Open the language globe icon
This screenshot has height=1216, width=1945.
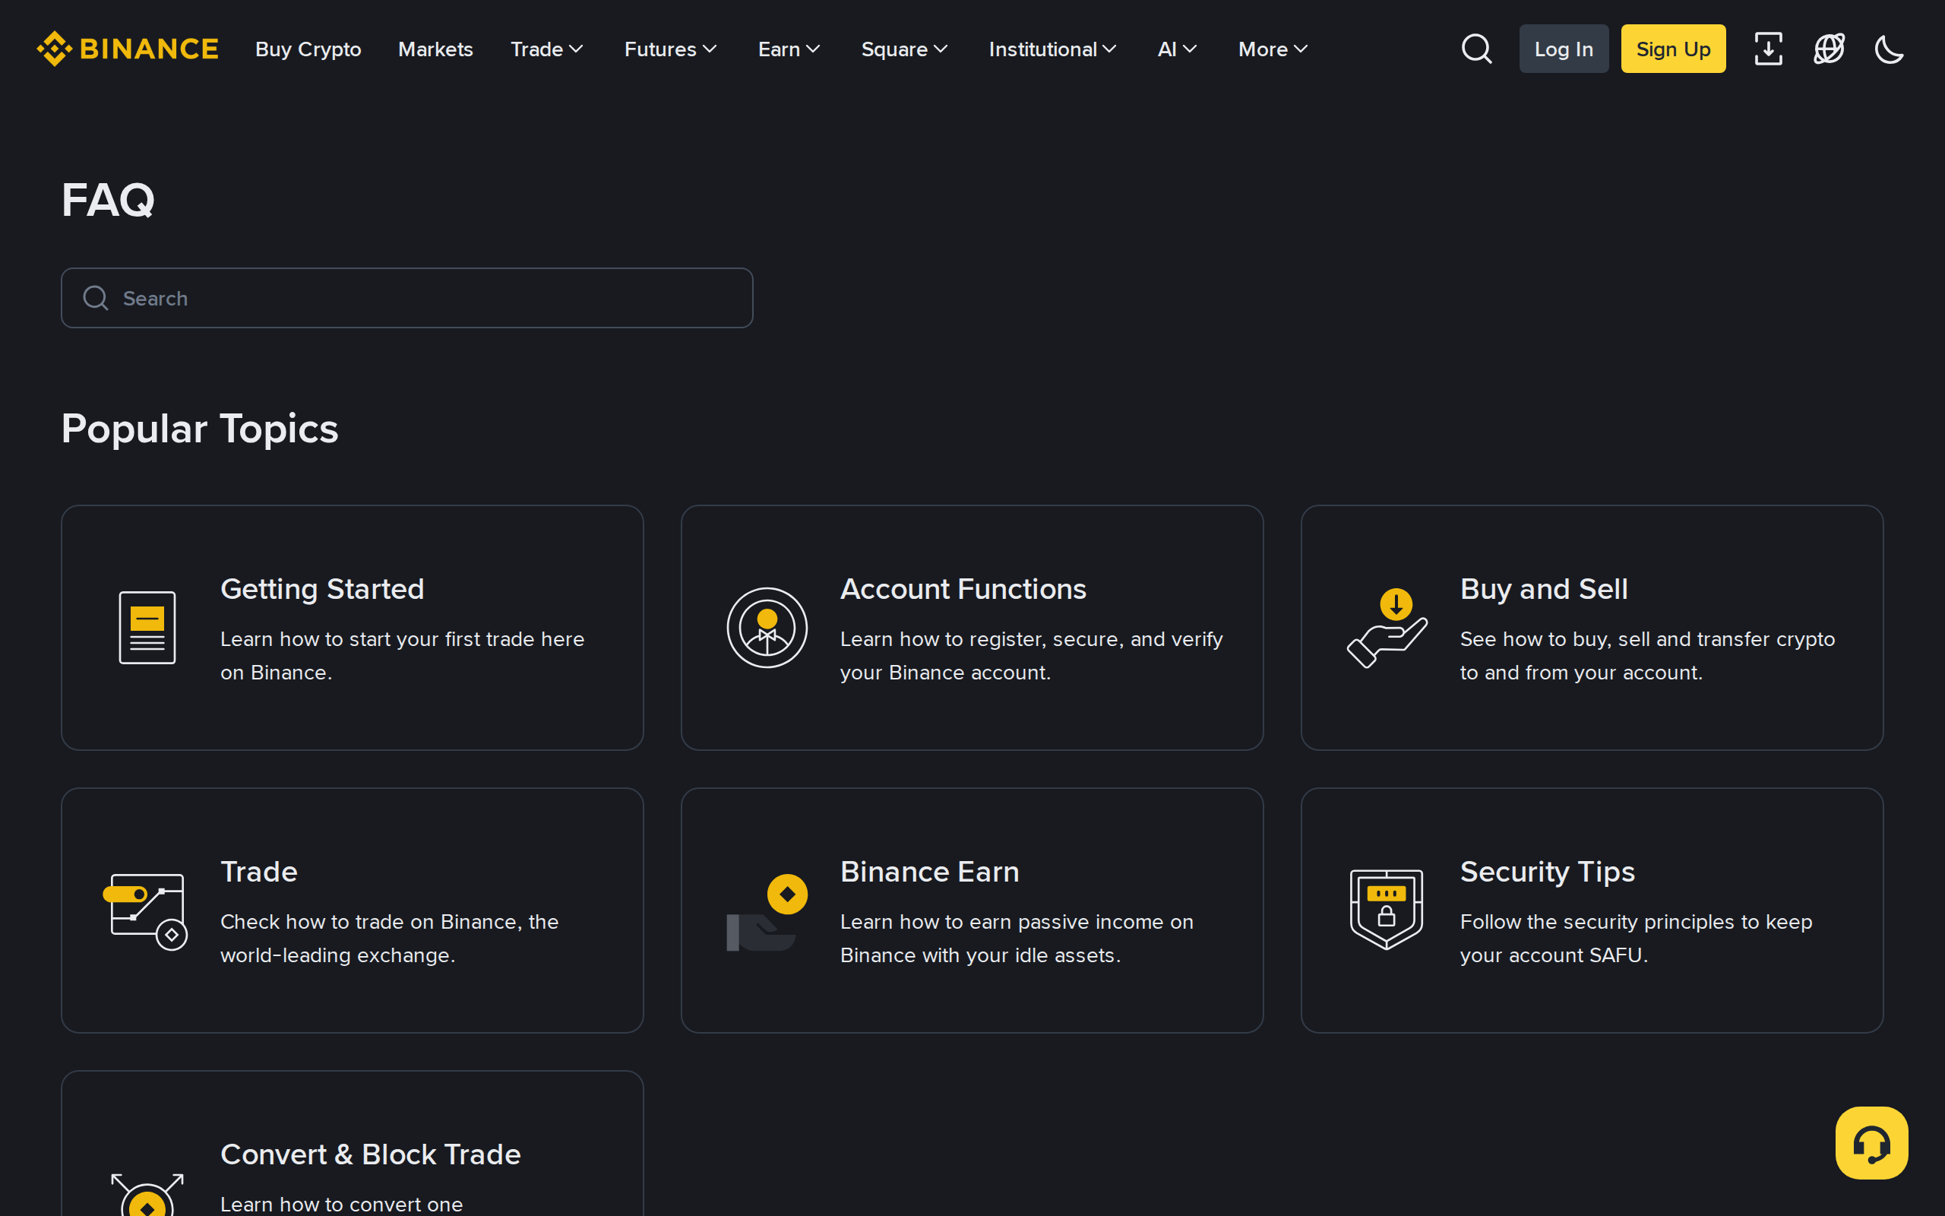click(1830, 49)
